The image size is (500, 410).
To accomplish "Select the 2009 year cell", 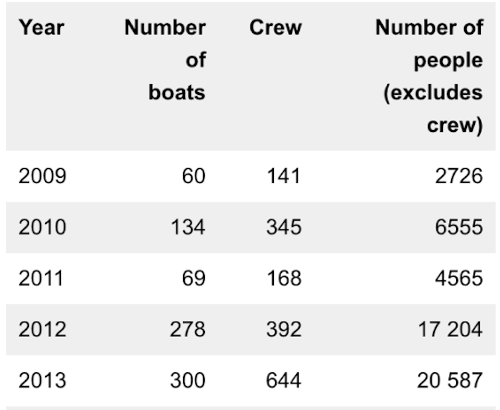I will coord(42,176).
